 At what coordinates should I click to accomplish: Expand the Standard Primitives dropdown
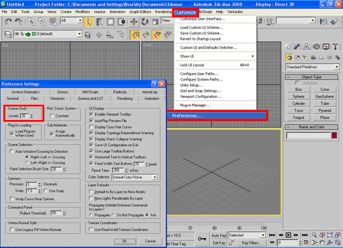click(x=336, y=67)
